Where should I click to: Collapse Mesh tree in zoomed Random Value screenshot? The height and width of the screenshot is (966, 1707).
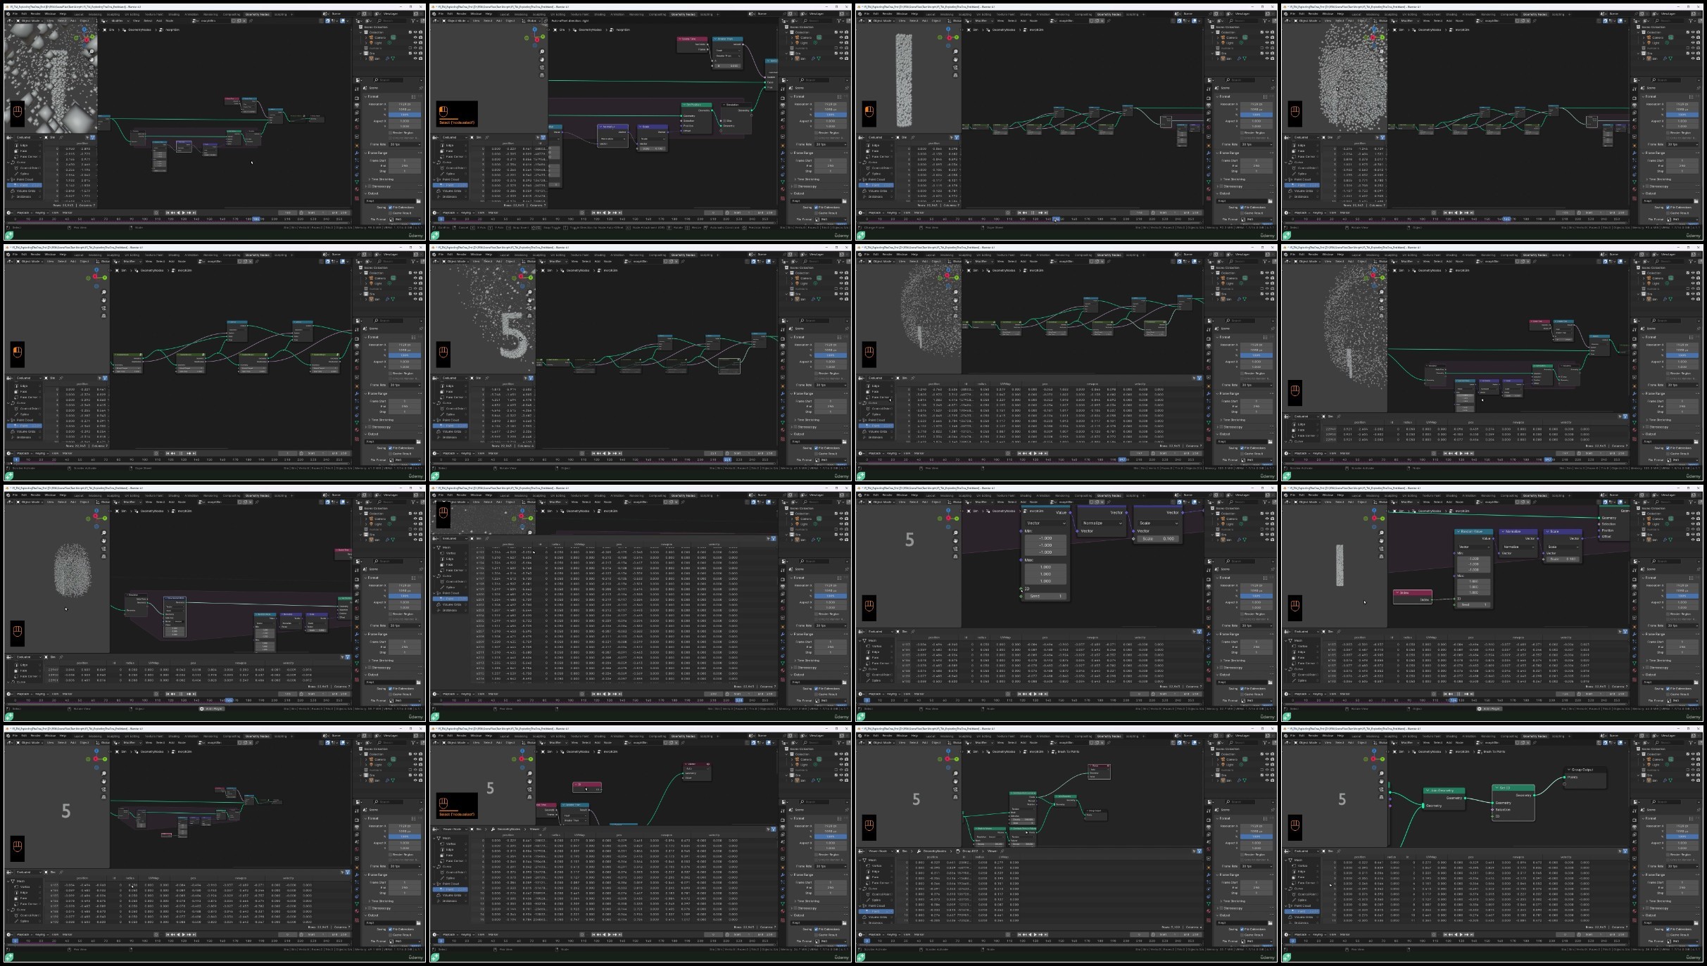coord(860,640)
